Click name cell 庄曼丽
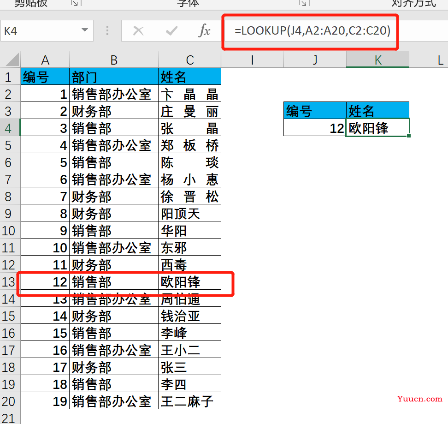Screen dimensions: 448x424 190,111
